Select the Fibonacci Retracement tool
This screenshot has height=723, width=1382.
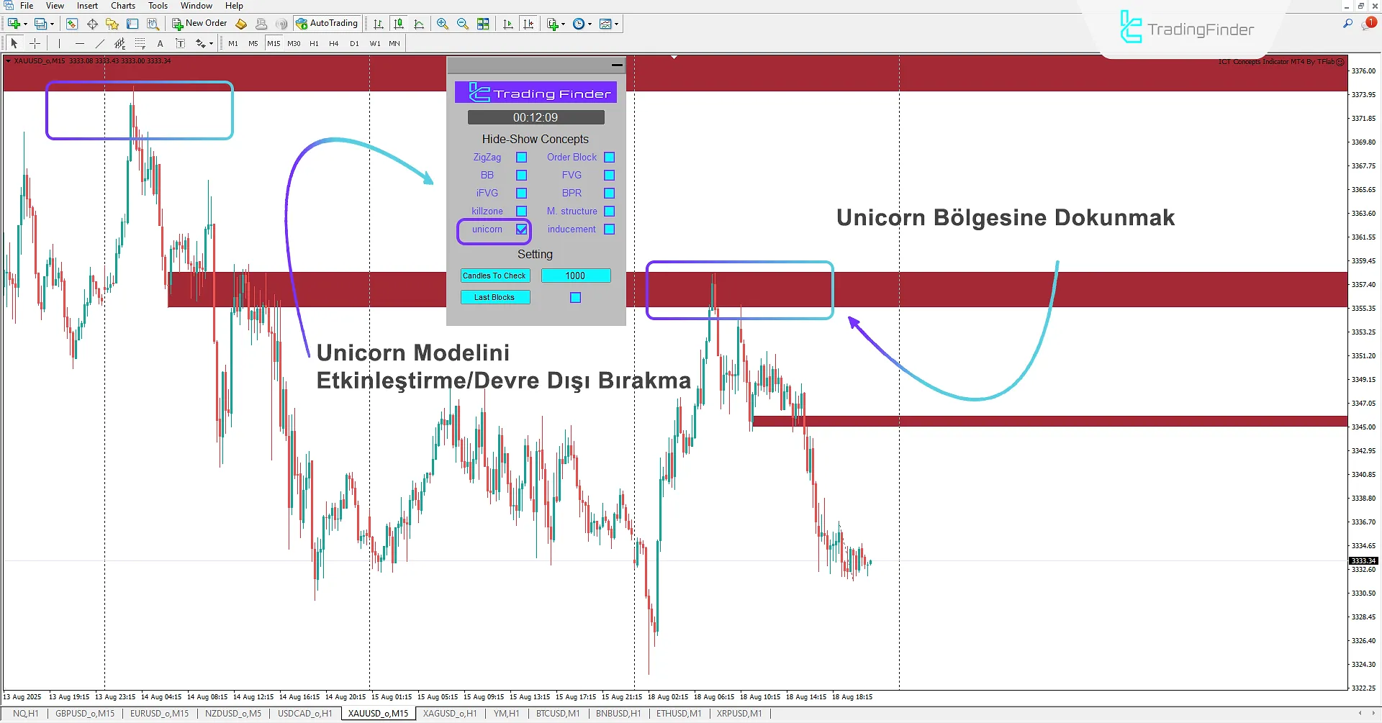point(140,43)
